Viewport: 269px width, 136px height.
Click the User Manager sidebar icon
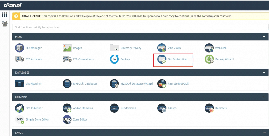[x=4, y=24]
